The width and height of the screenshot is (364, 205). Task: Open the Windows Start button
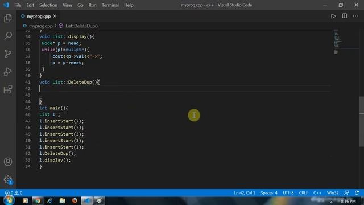(x=9, y=200)
